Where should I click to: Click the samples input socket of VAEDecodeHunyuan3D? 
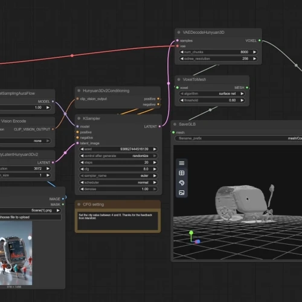[178, 40]
